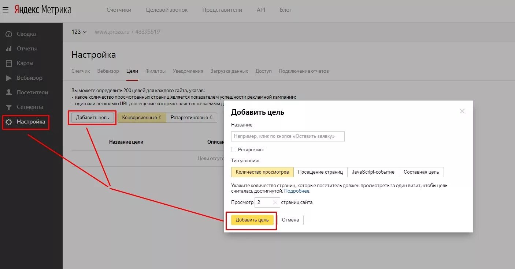
Task: Switch to the Доступ tab
Action: (264, 71)
